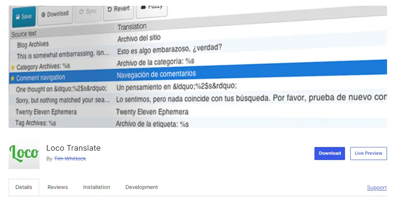
Task: Select 'Twenty Eleven Ephemera' source text
Action: tap(46, 112)
